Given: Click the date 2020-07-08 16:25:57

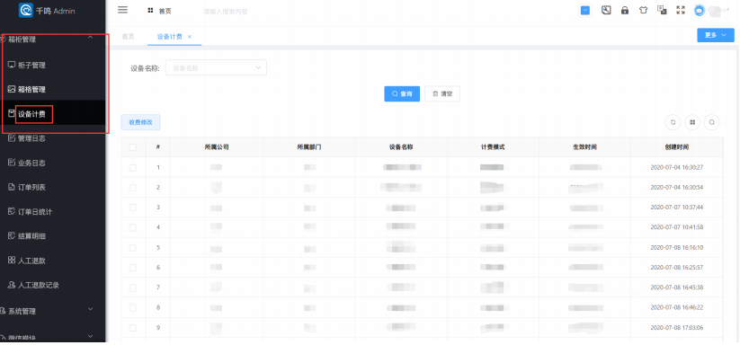Looking at the screenshot, I should click(x=677, y=267).
